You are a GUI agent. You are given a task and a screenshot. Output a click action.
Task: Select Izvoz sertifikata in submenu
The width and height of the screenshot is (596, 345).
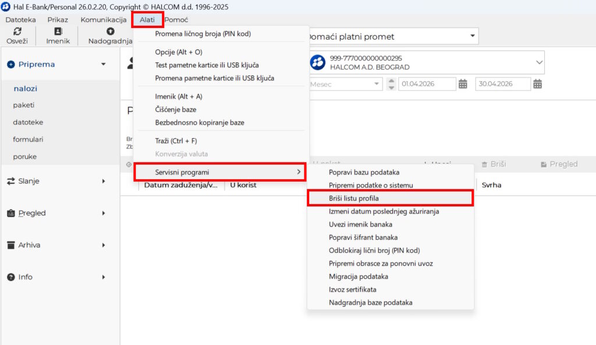point(352,289)
